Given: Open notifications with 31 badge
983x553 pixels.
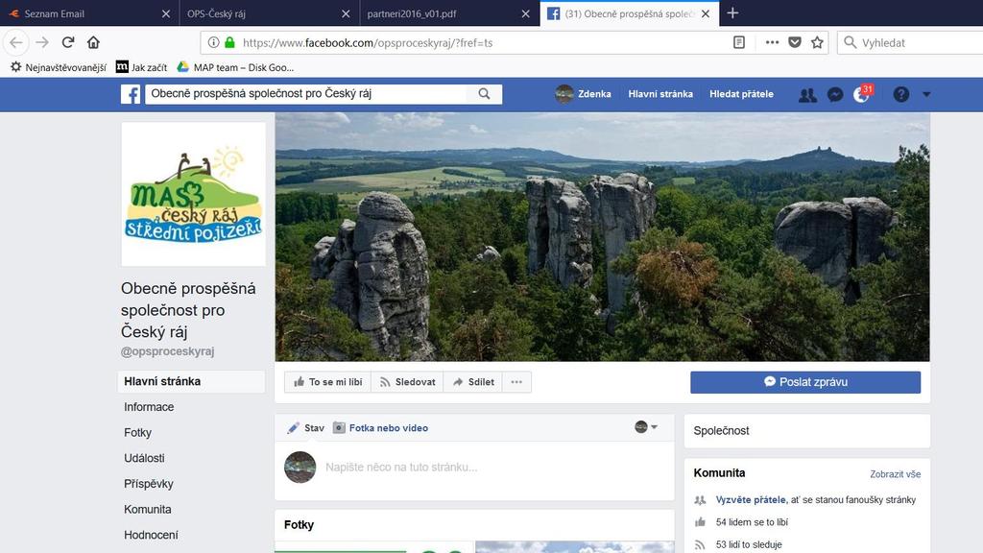Looking at the screenshot, I should click(x=863, y=94).
